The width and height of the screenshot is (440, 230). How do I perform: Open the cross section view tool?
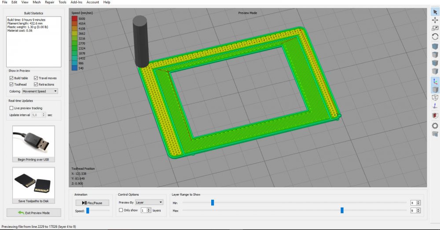click(x=435, y=115)
